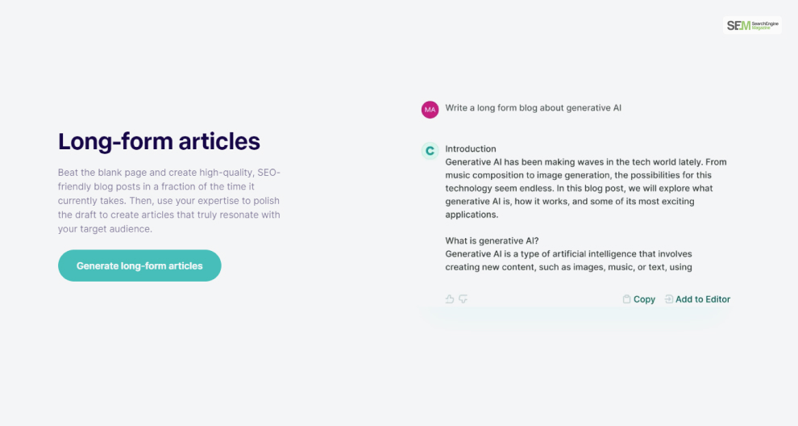Click the line Generative AI is a type of
Viewport: 798px width, 426px height.
pos(568,254)
